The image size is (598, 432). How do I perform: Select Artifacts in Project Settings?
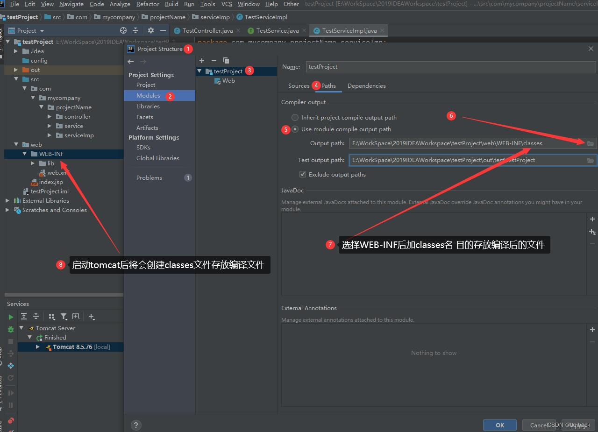pyautogui.click(x=147, y=128)
